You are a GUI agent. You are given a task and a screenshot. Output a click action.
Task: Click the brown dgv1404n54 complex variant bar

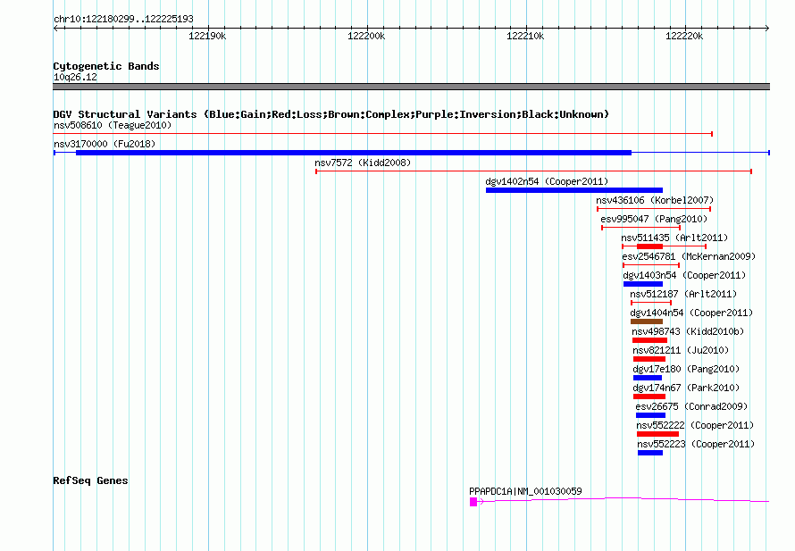[x=647, y=321]
